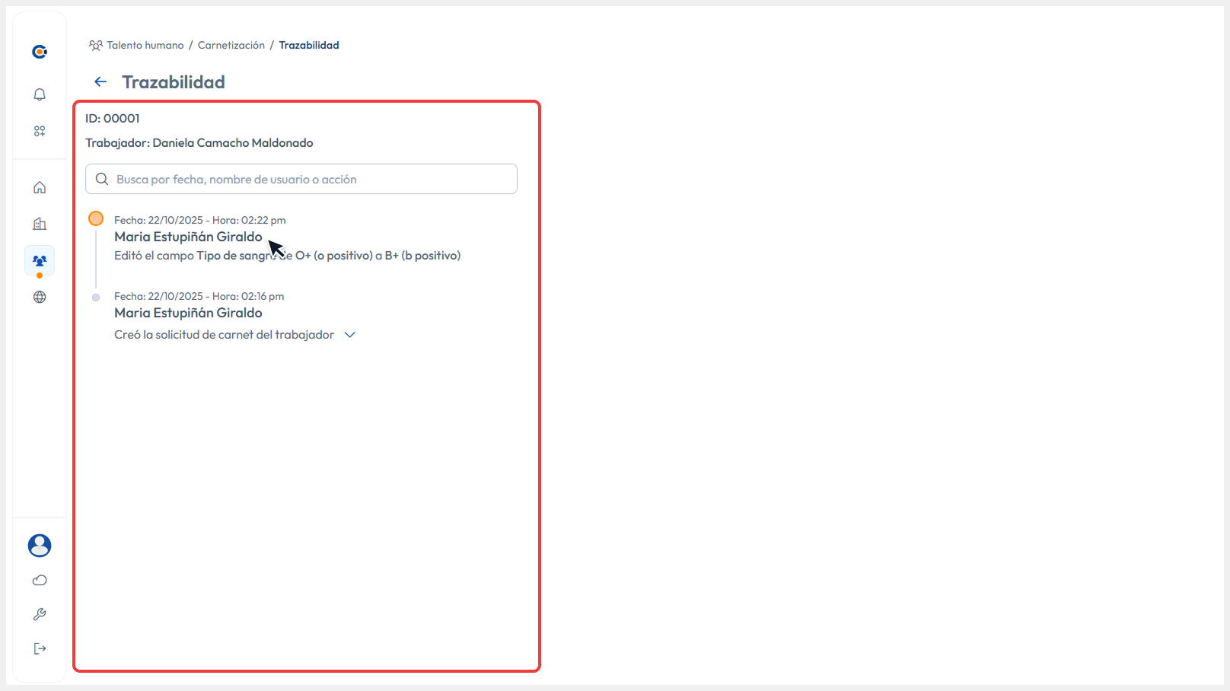
Task: Open the user profile avatar icon
Action: (x=39, y=546)
